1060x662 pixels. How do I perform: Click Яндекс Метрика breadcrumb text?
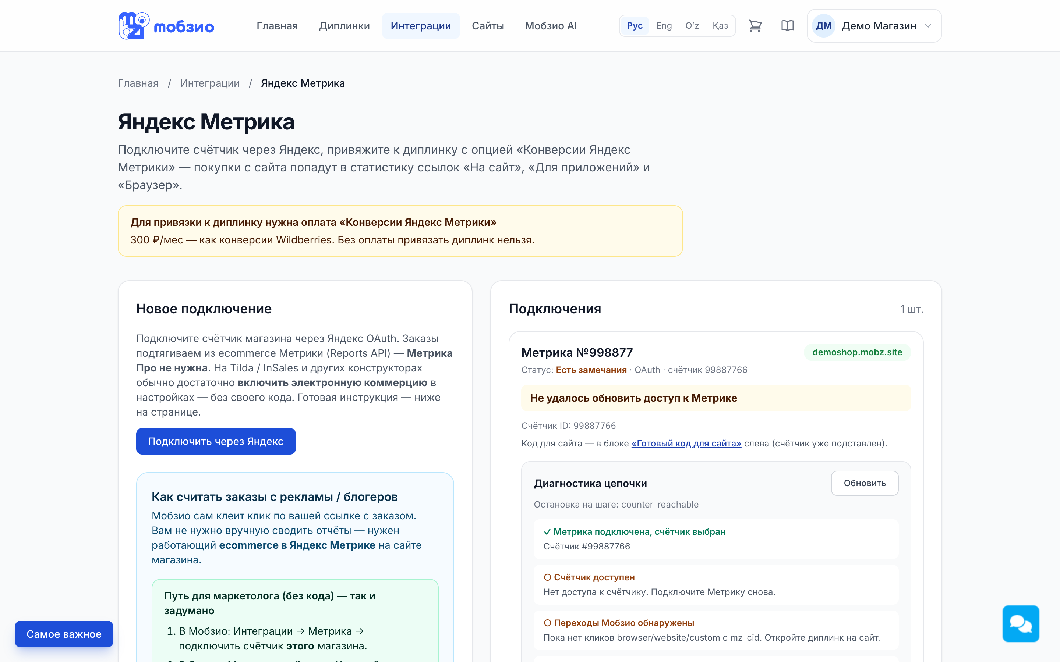[303, 83]
